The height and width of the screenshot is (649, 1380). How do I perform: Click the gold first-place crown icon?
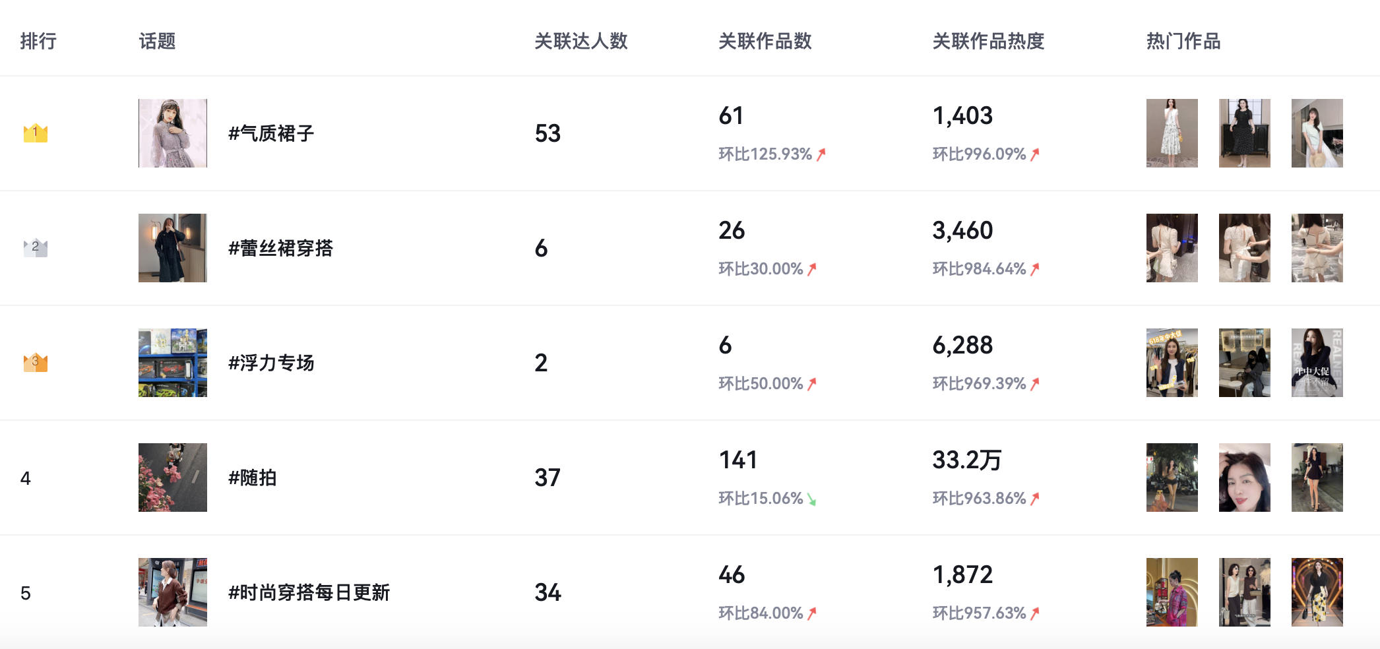tap(35, 133)
